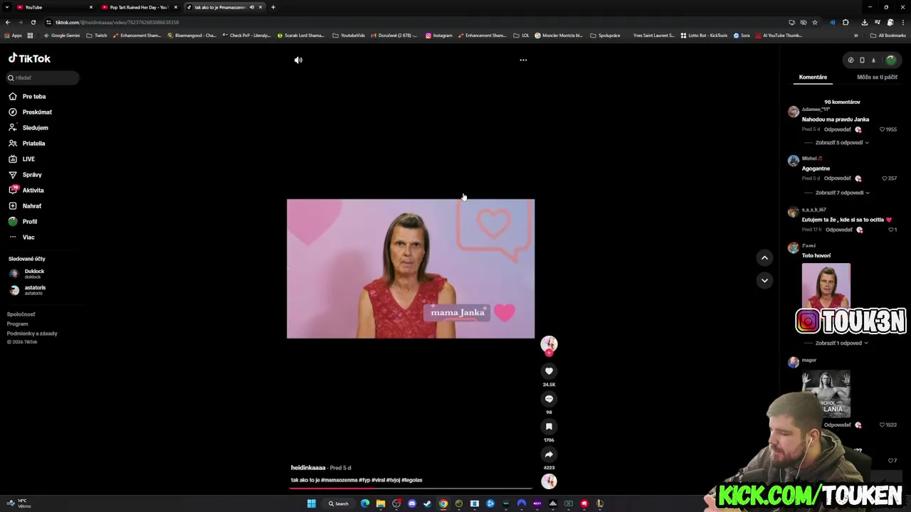
Task: Open comments using the speech bubble icon
Action: tap(549, 399)
